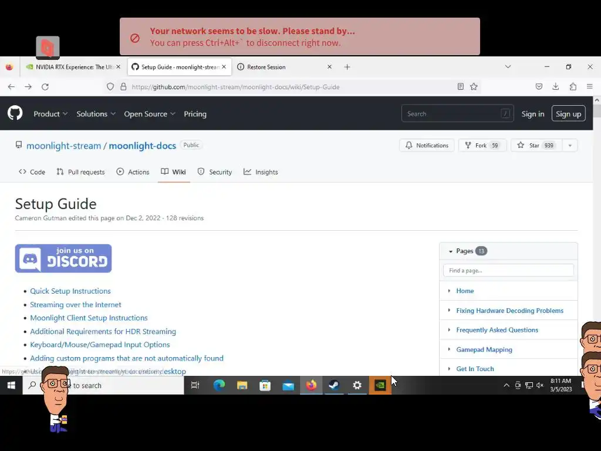This screenshot has height=451, width=601.
Task: Click the Notifications button
Action: pyautogui.click(x=427, y=146)
